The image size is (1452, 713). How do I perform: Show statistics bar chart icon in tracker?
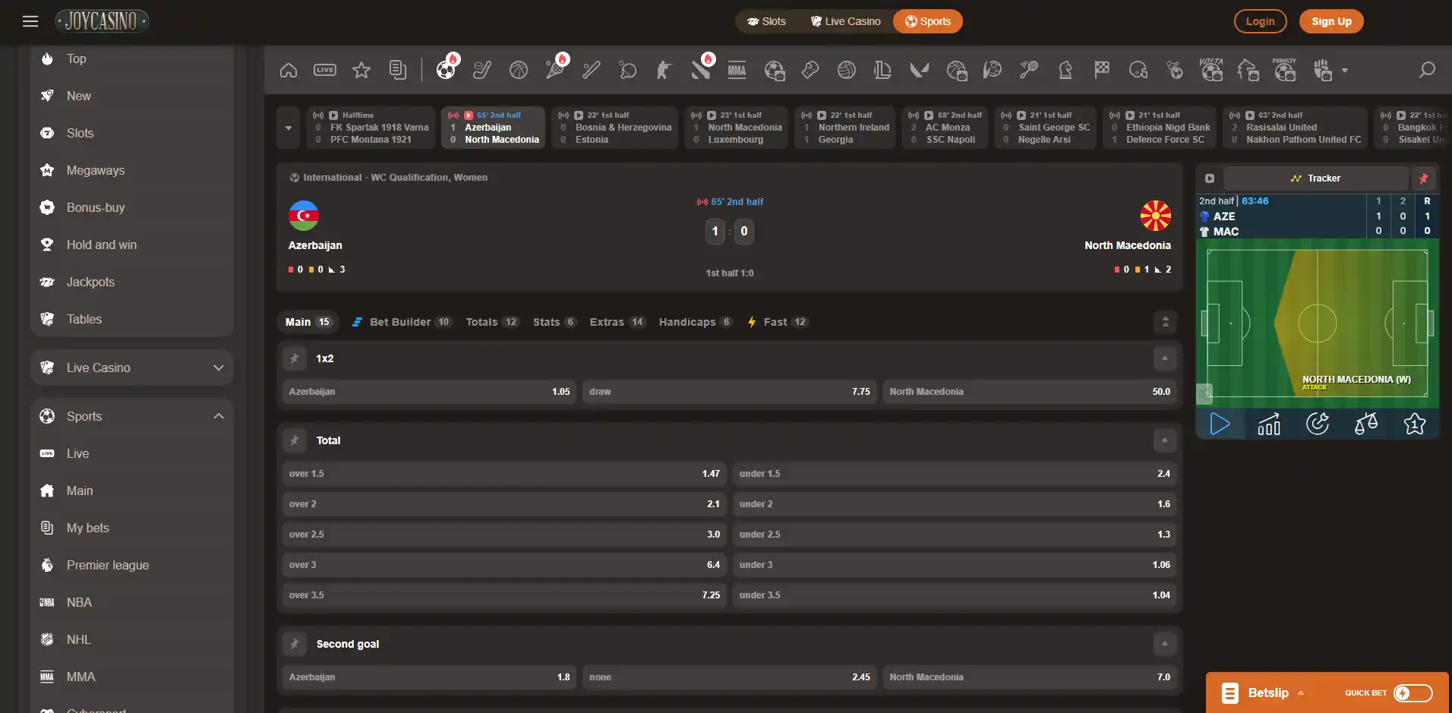(1268, 424)
